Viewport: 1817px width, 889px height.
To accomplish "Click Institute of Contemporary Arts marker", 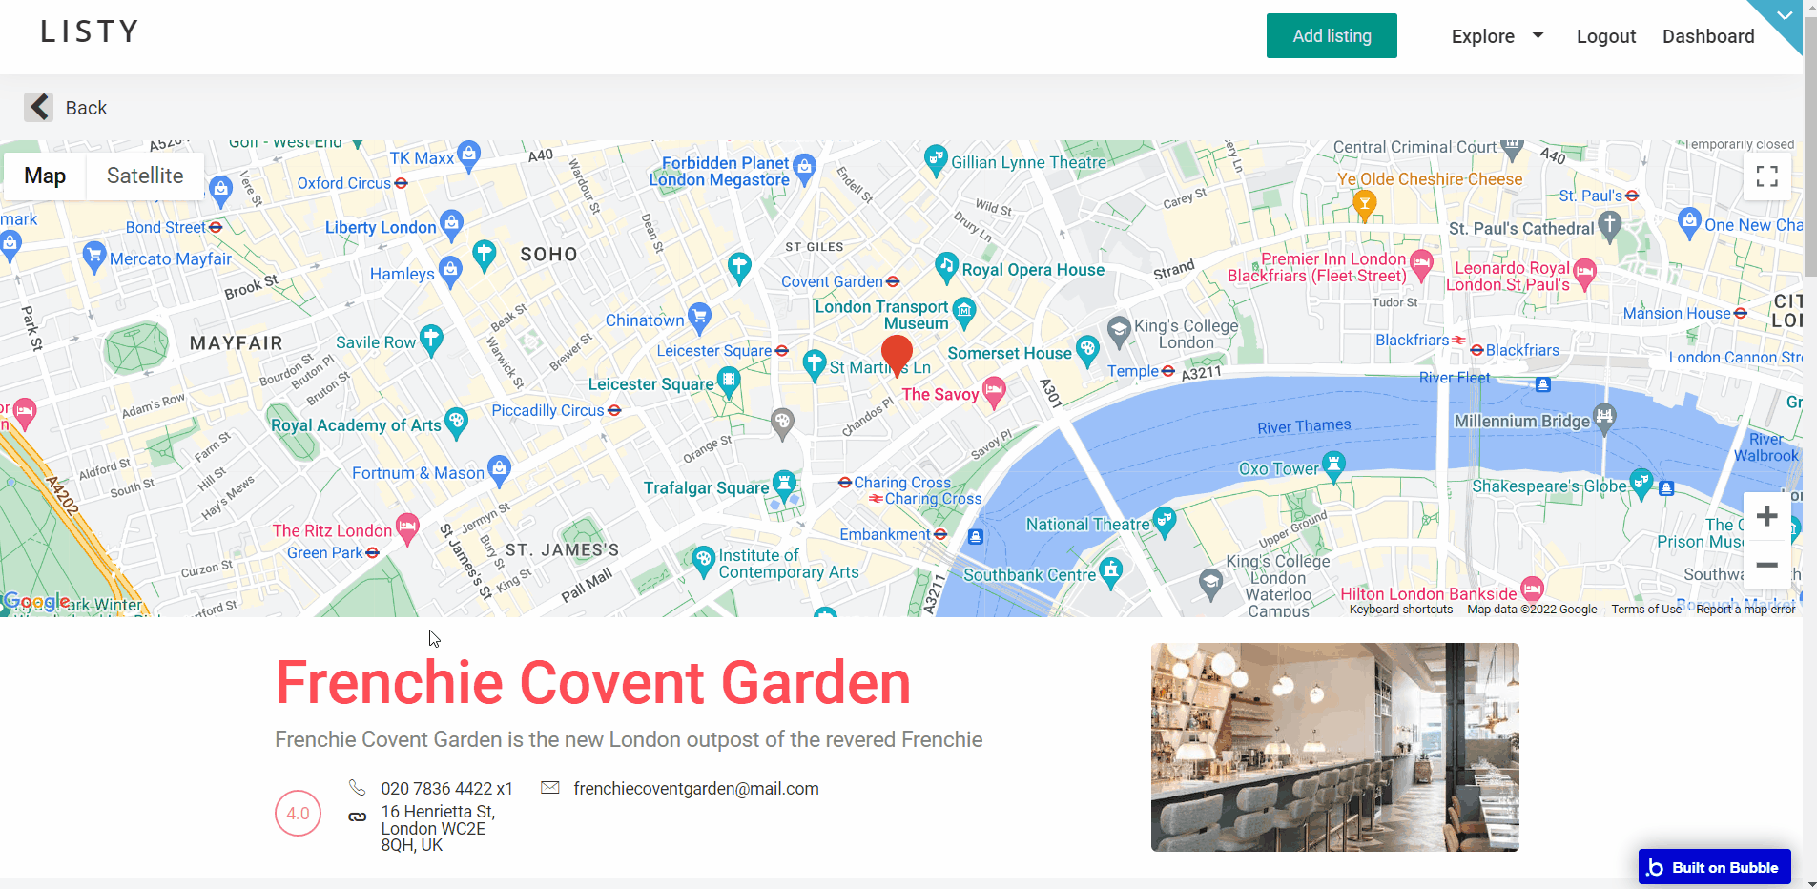I will pos(703,561).
